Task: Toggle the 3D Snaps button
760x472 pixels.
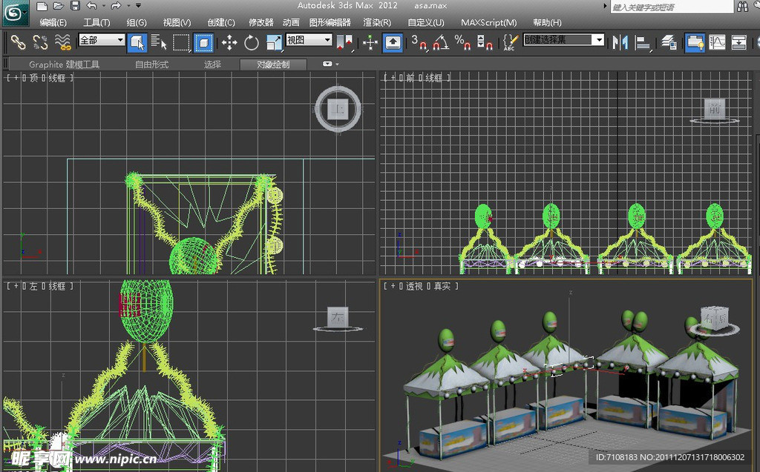Action: coord(419,42)
